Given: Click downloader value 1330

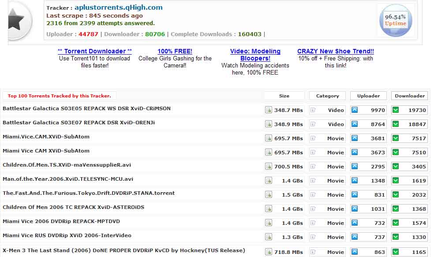Looking at the screenshot, I should coord(419,237).
